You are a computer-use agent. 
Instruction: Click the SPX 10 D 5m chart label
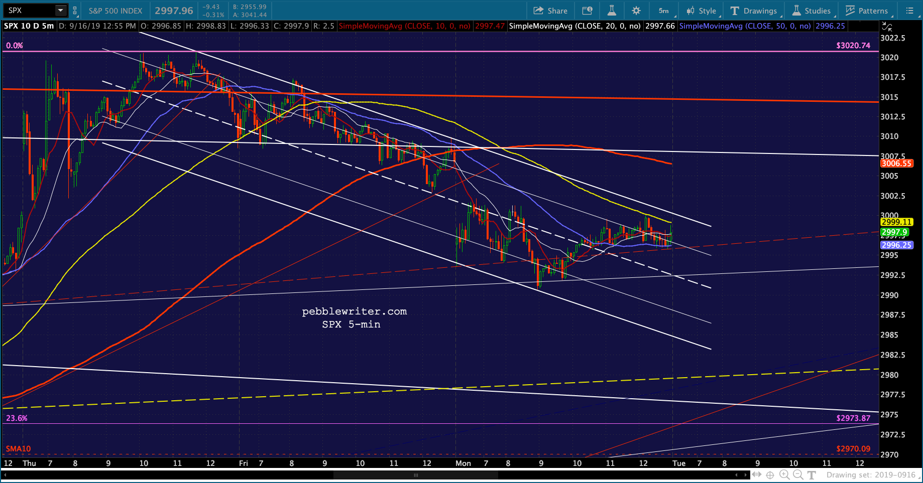point(29,26)
